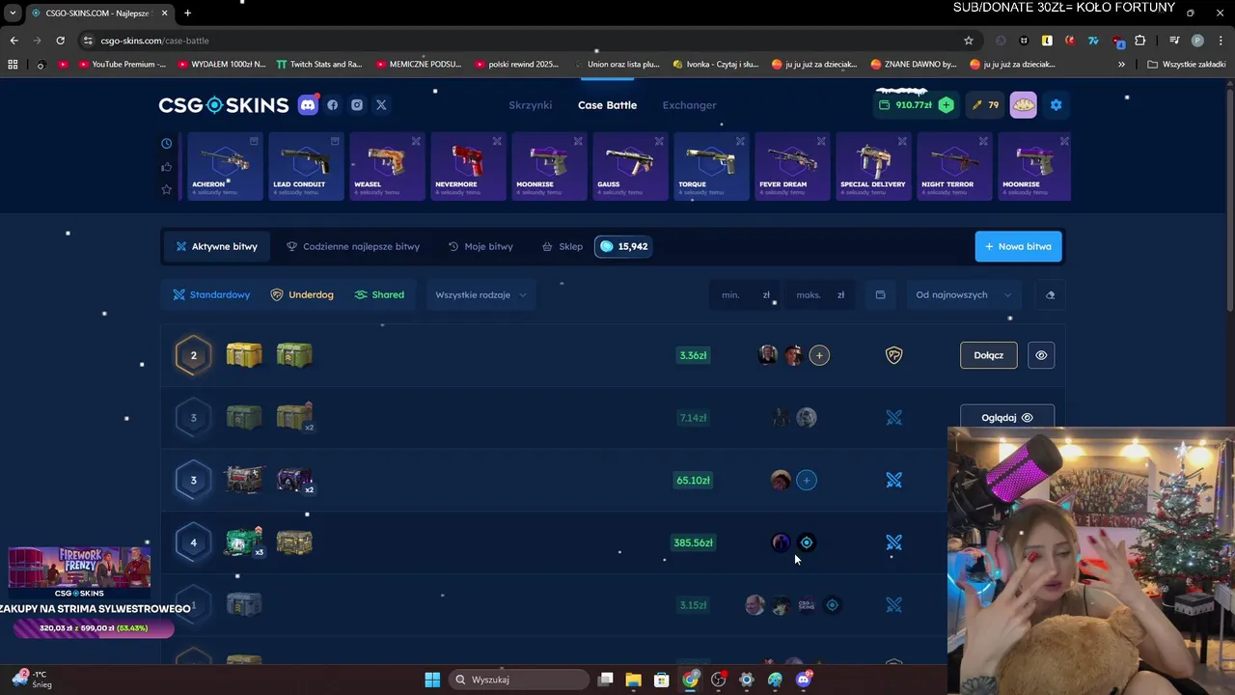Click the 15,942 coins balance

tap(622, 246)
